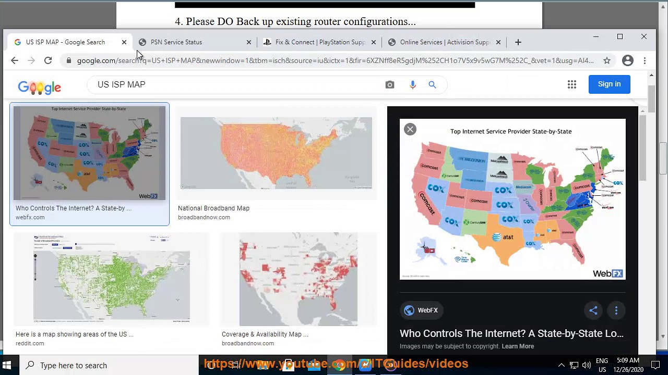The height and width of the screenshot is (375, 668).
Task: Open Chrome three-dot menu
Action: click(645, 60)
